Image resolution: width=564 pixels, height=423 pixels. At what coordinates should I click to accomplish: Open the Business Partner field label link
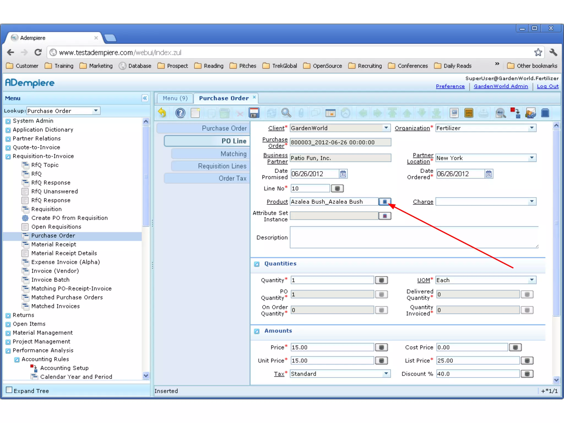[x=275, y=158]
